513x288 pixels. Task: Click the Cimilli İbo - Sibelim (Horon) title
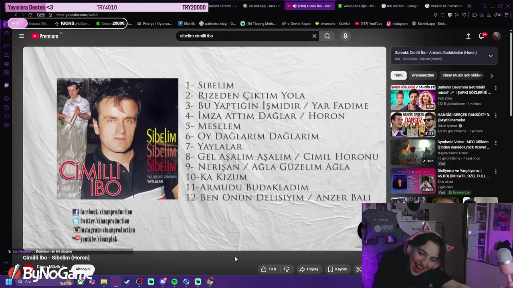pyautogui.click(x=56, y=258)
